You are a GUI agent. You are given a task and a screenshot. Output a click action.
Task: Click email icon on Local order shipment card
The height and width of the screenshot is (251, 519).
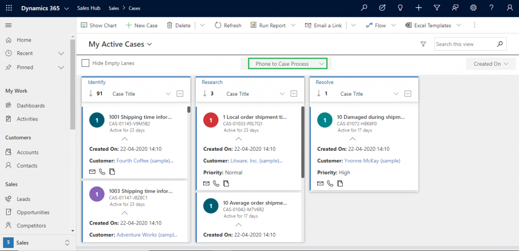(x=206, y=183)
